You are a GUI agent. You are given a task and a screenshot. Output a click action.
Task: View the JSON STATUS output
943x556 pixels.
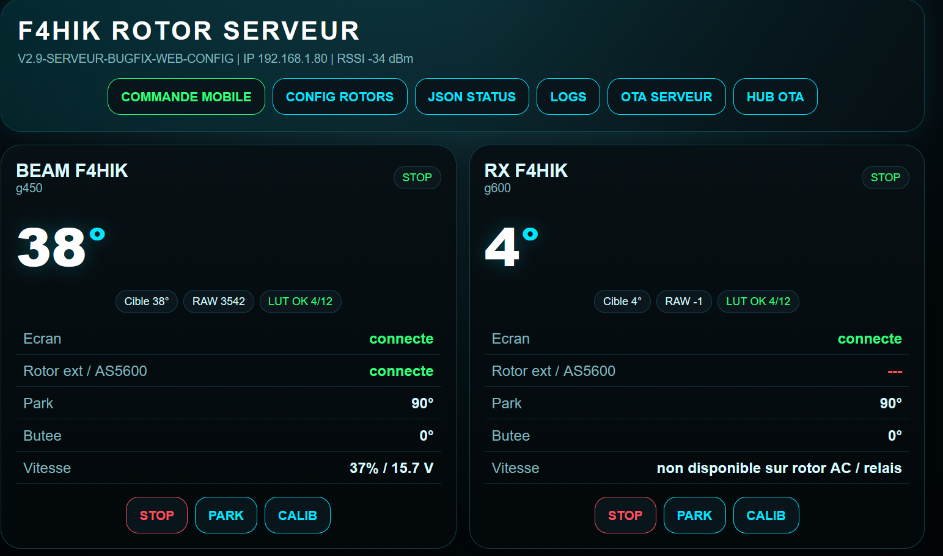click(x=472, y=96)
